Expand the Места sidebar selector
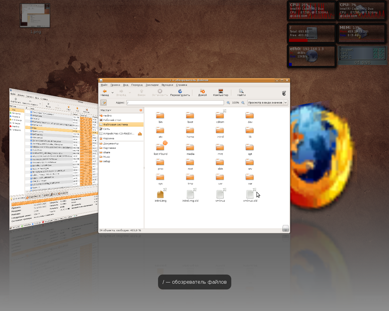 [x=106, y=110]
